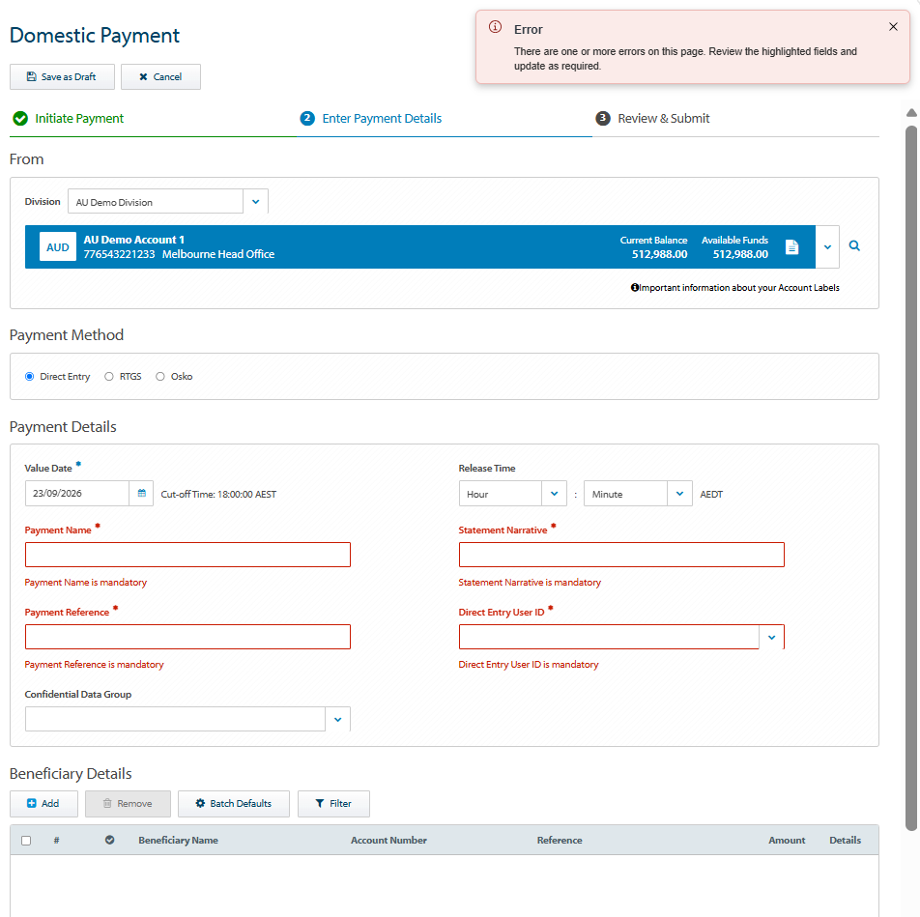920x917 pixels.
Task: Select the Direct Entry payment method
Action: tap(29, 377)
